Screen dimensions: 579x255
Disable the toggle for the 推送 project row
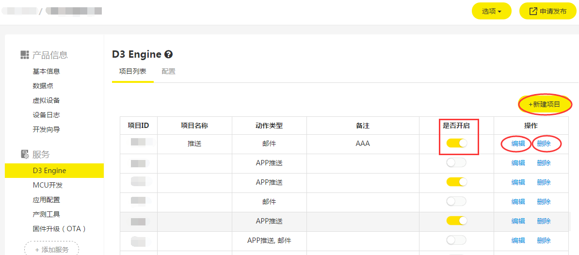click(456, 143)
